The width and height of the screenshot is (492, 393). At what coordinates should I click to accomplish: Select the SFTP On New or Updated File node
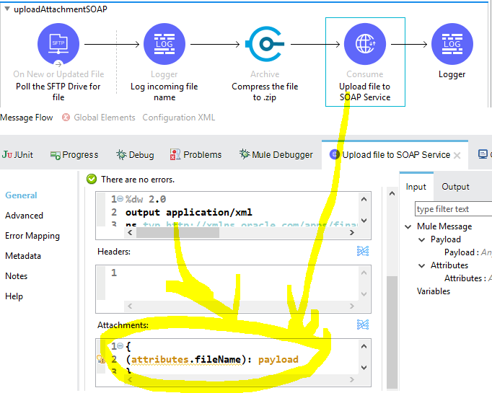click(58, 44)
